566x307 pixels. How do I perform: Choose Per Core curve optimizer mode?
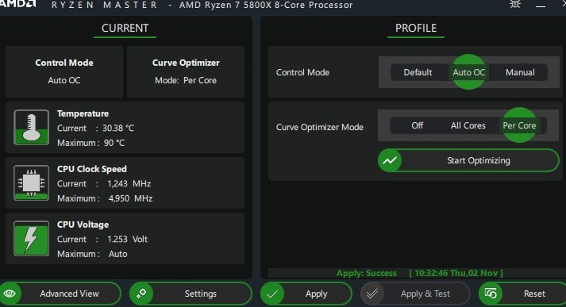click(519, 125)
